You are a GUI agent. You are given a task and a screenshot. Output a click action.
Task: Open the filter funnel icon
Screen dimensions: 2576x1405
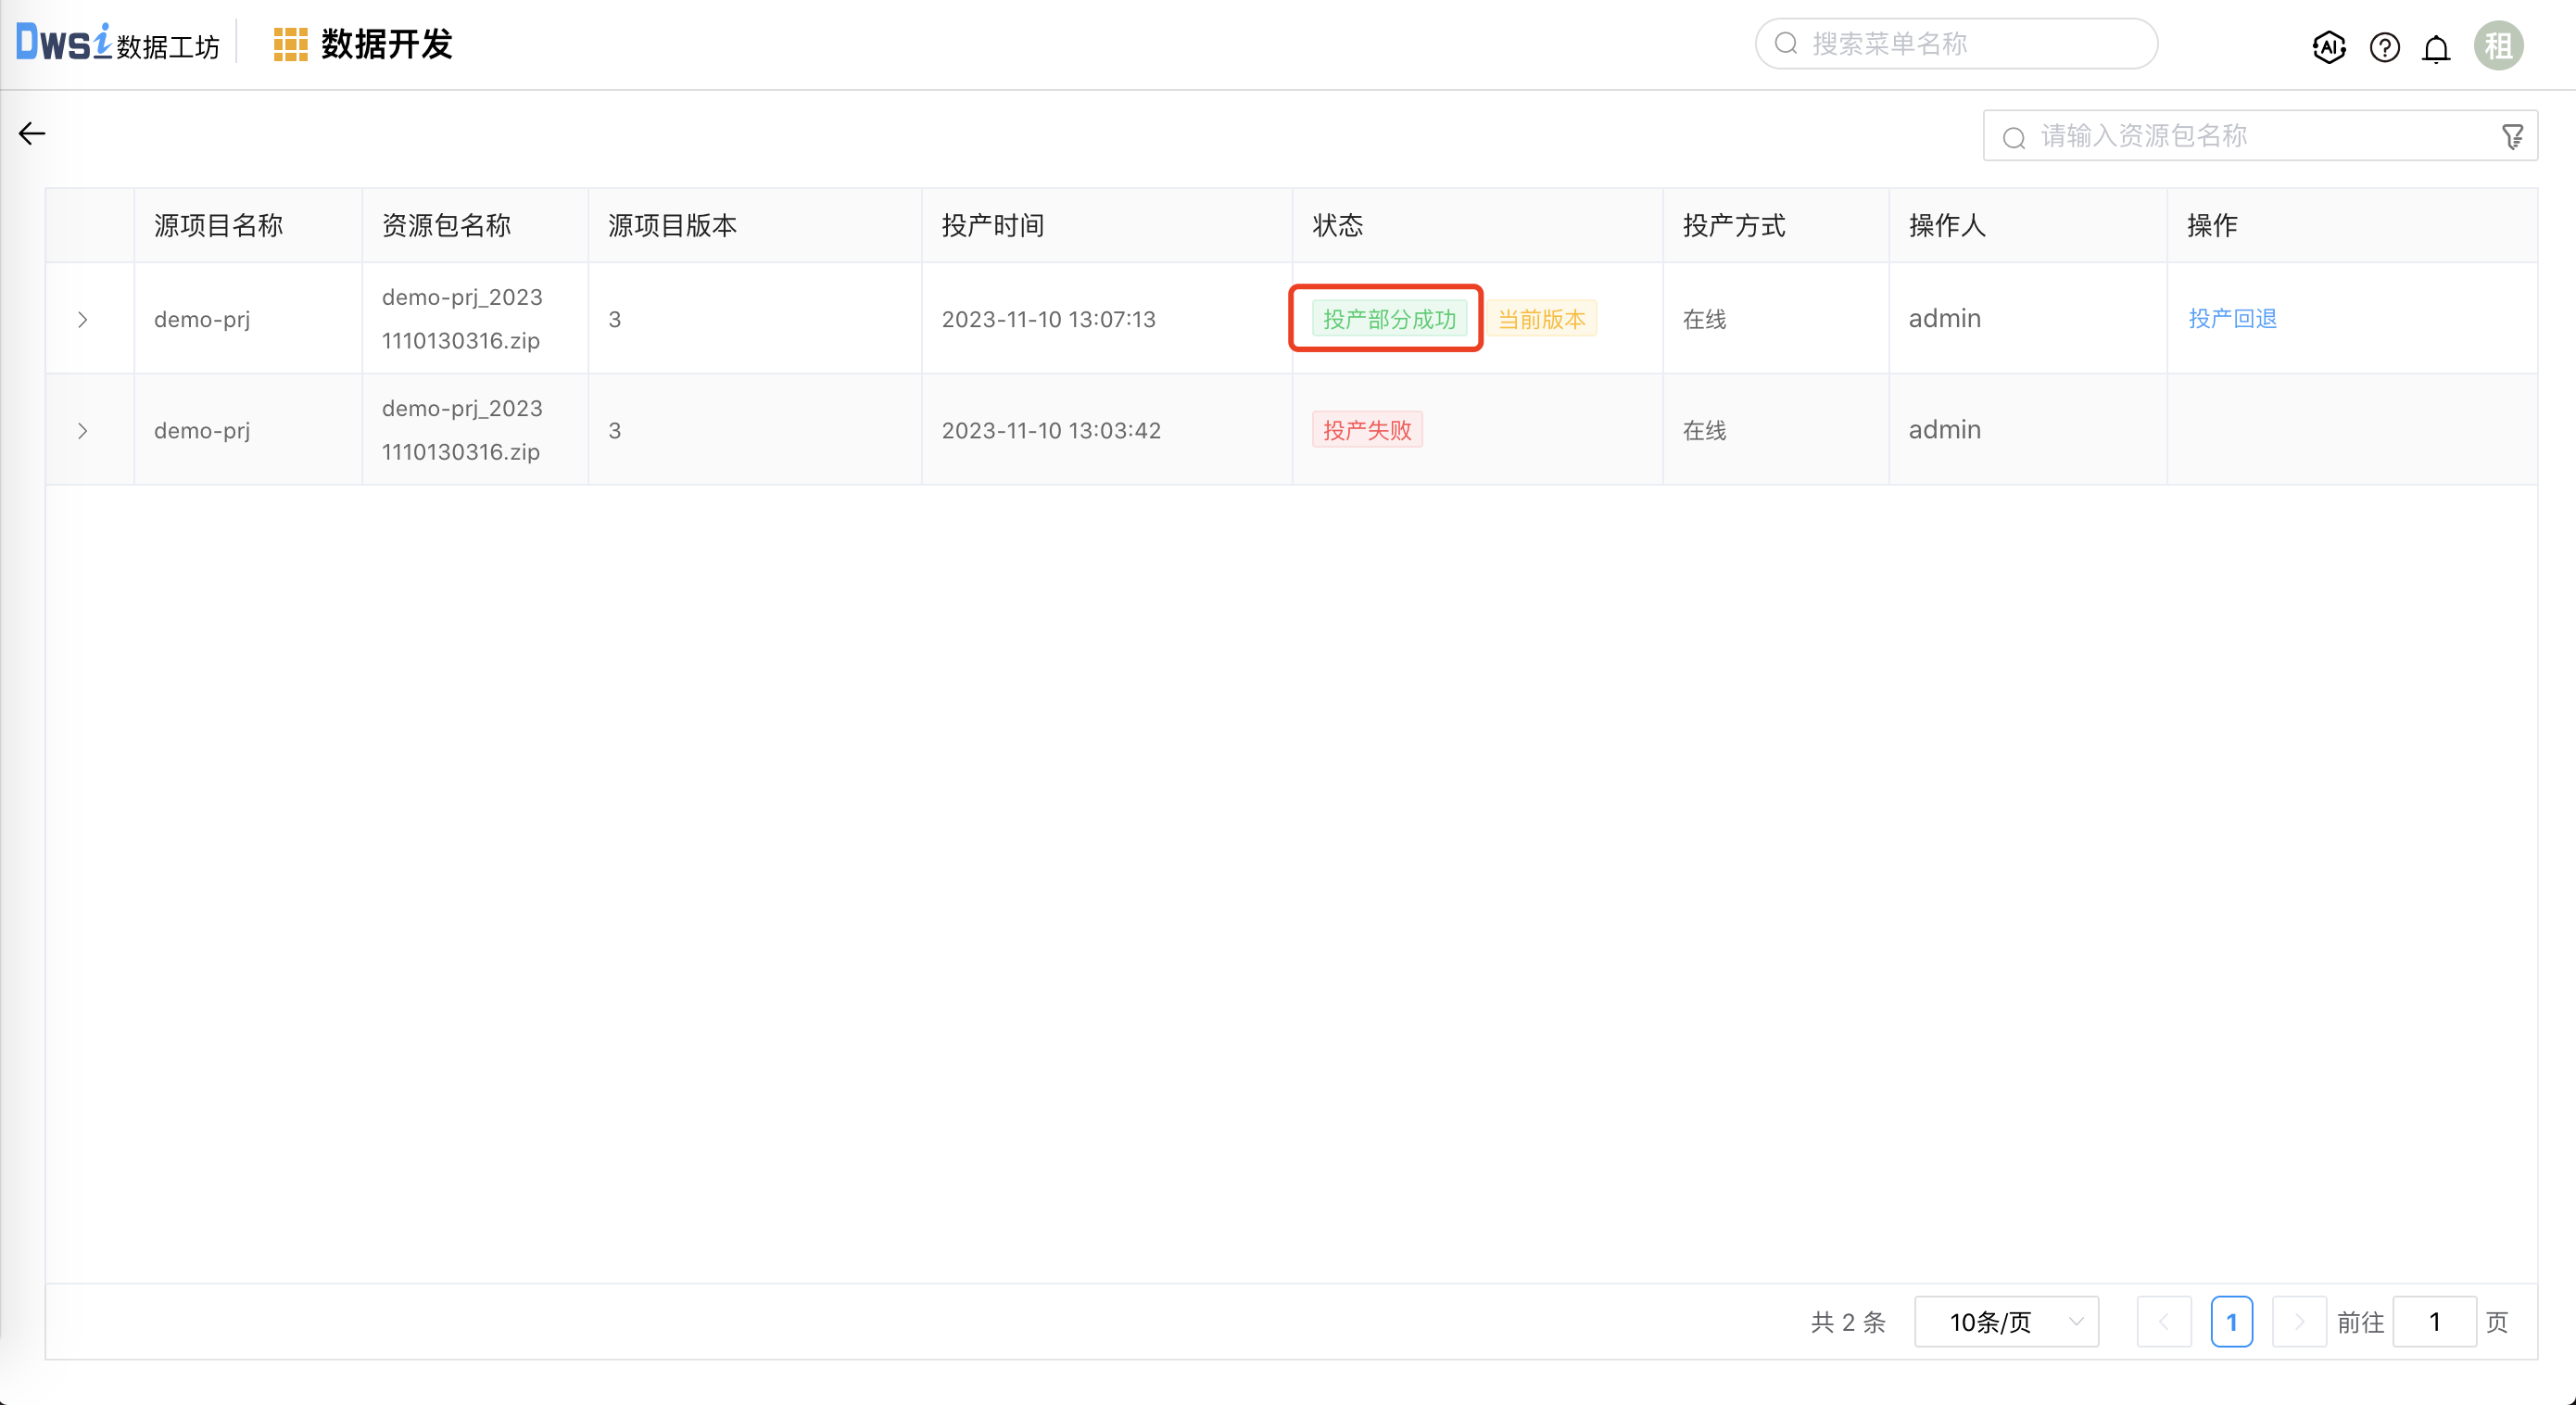[2512, 136]
